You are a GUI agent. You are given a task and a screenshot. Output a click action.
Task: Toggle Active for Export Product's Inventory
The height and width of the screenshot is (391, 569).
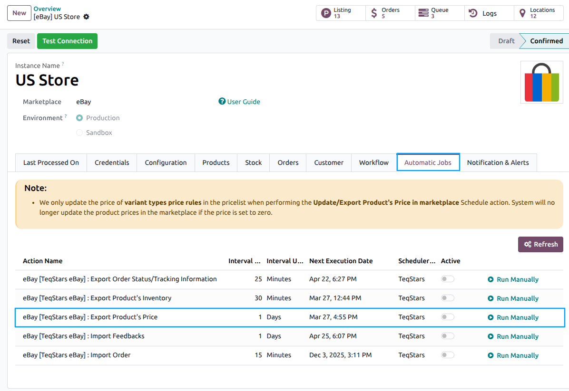[x=447, y=298]
